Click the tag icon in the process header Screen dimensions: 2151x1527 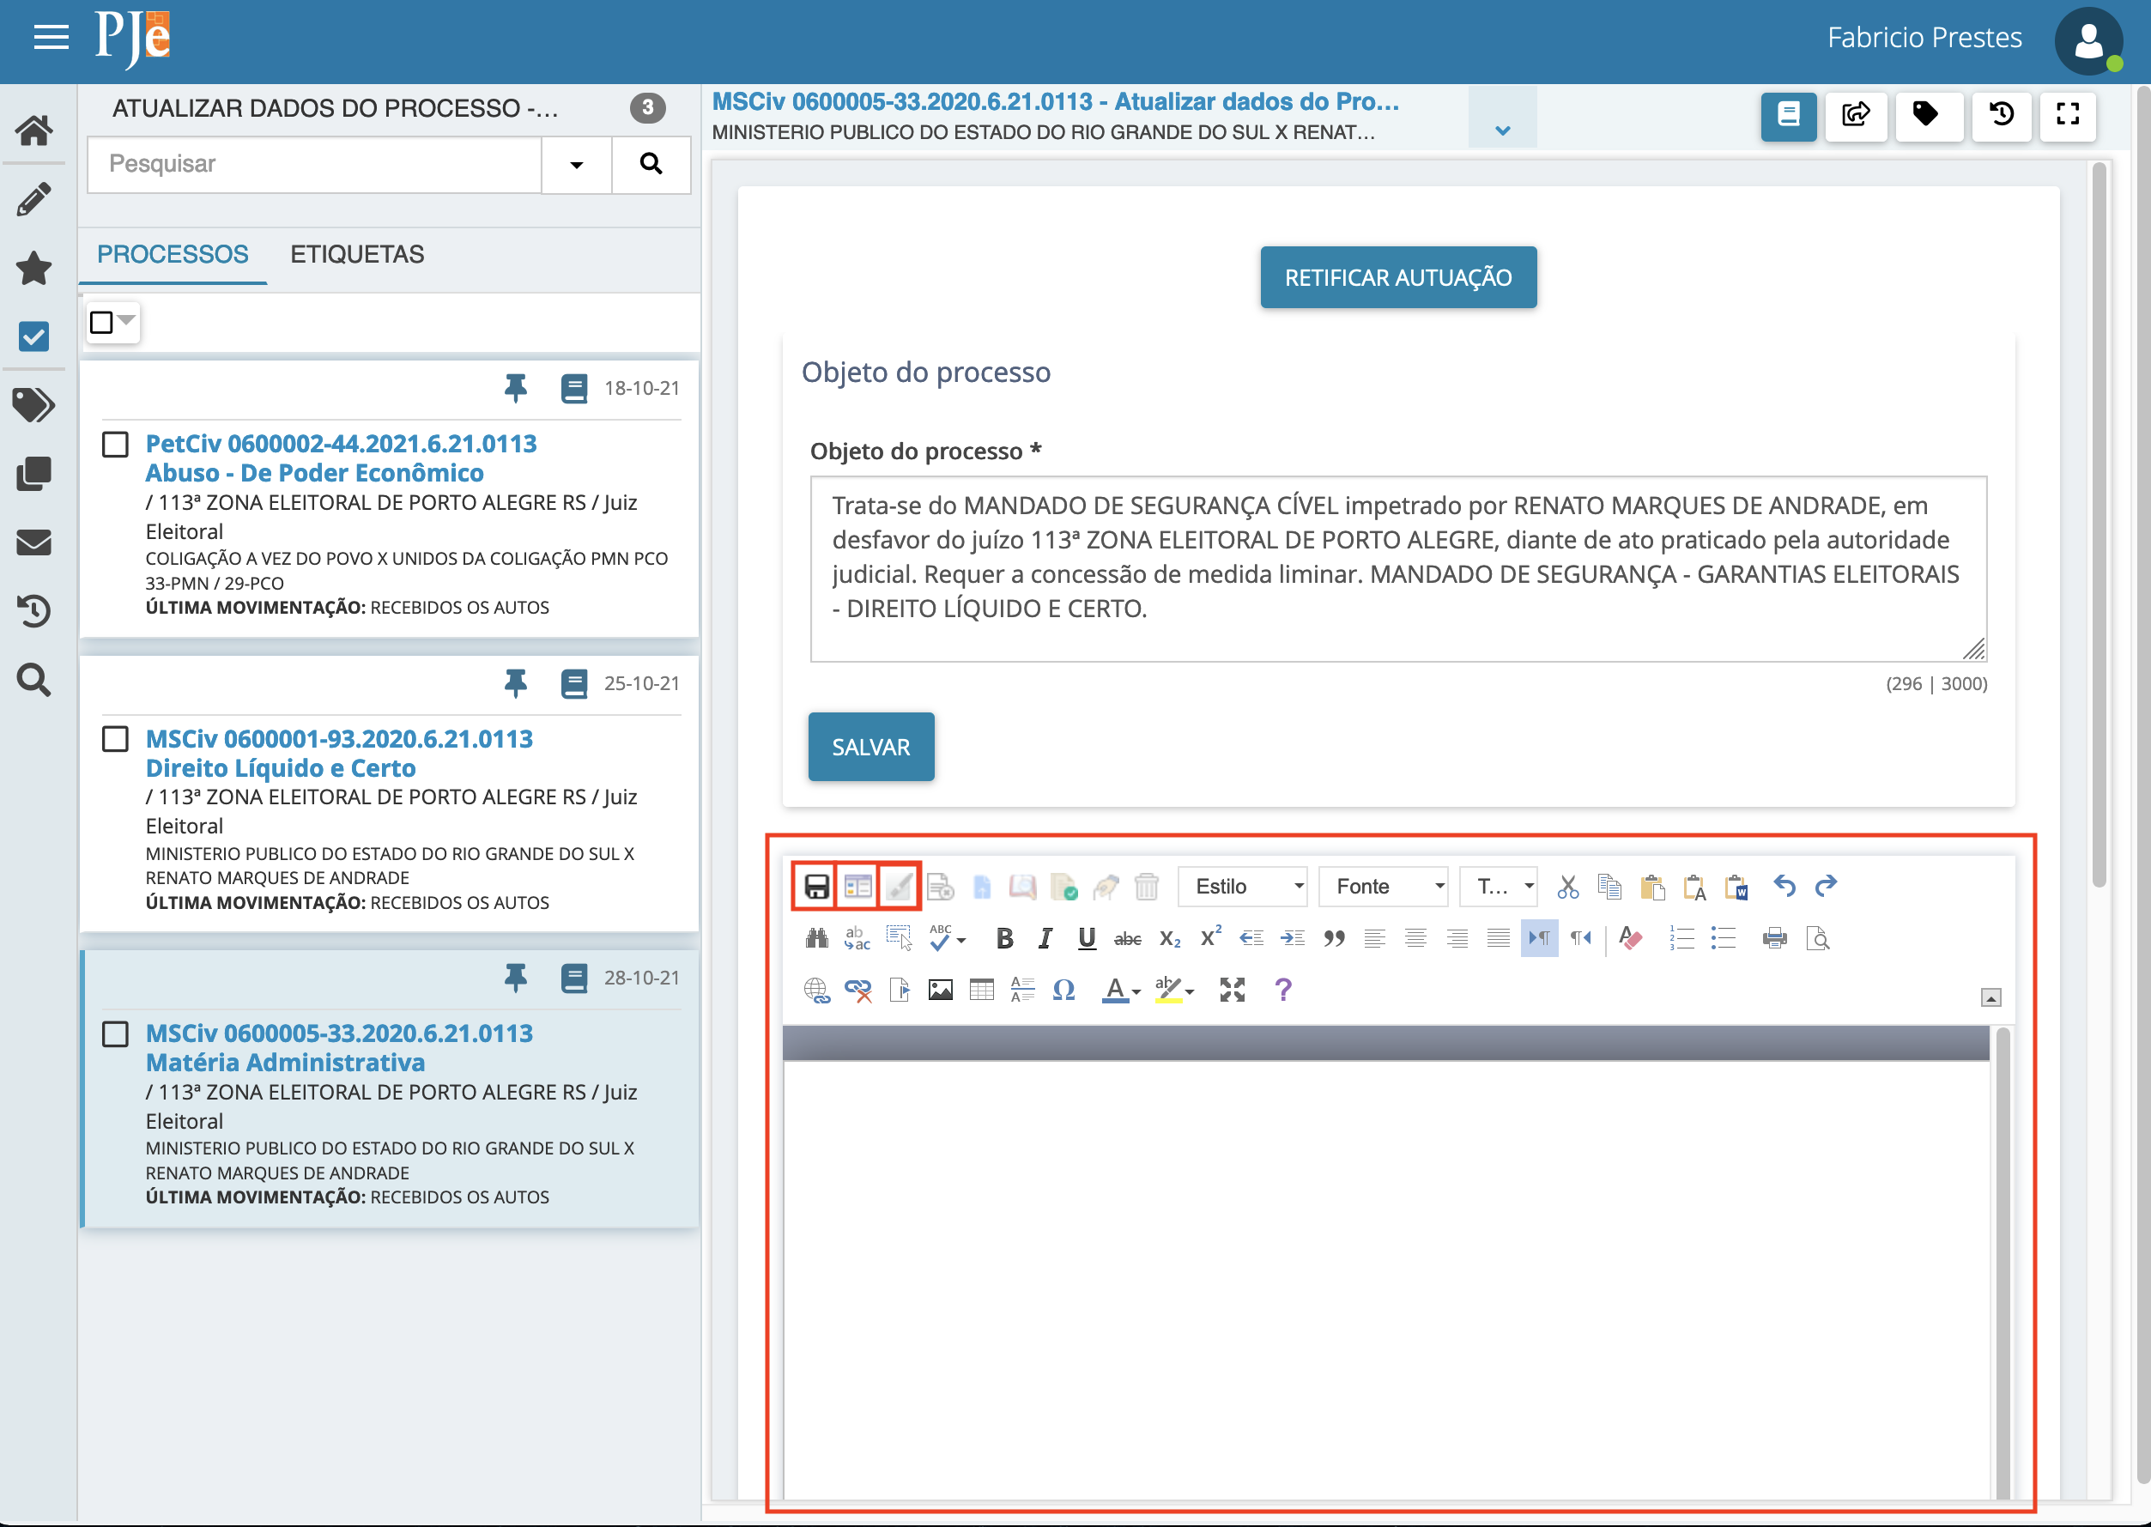[x=1928, y=116]
